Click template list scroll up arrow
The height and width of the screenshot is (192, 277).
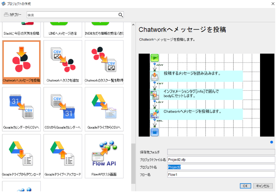(x=133, y=25)
